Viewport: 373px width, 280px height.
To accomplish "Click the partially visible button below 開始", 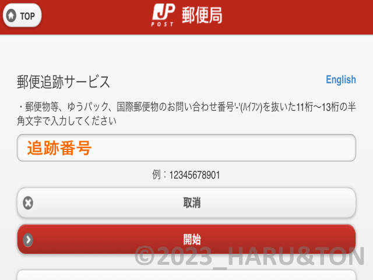I will click(x=186, y=275).
